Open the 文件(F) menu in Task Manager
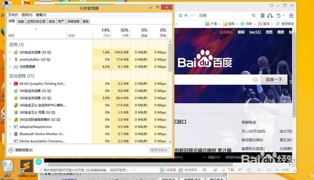 click(x=13, y=15)
